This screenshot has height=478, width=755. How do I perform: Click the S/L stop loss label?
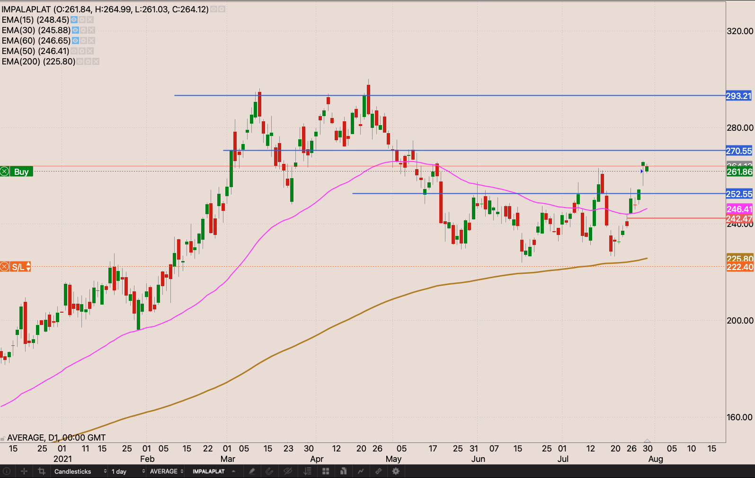pos(18,267)
